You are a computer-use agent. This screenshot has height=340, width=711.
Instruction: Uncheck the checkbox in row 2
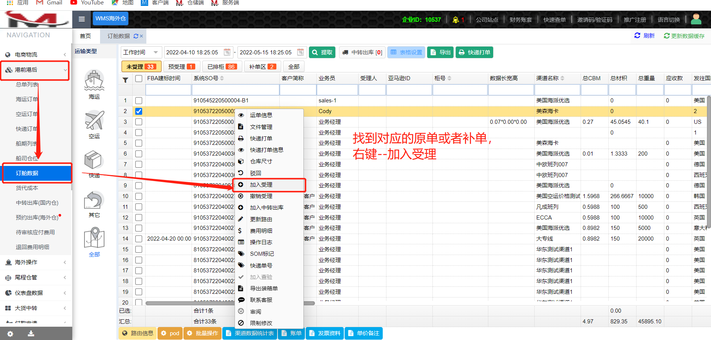click(139, 111)
